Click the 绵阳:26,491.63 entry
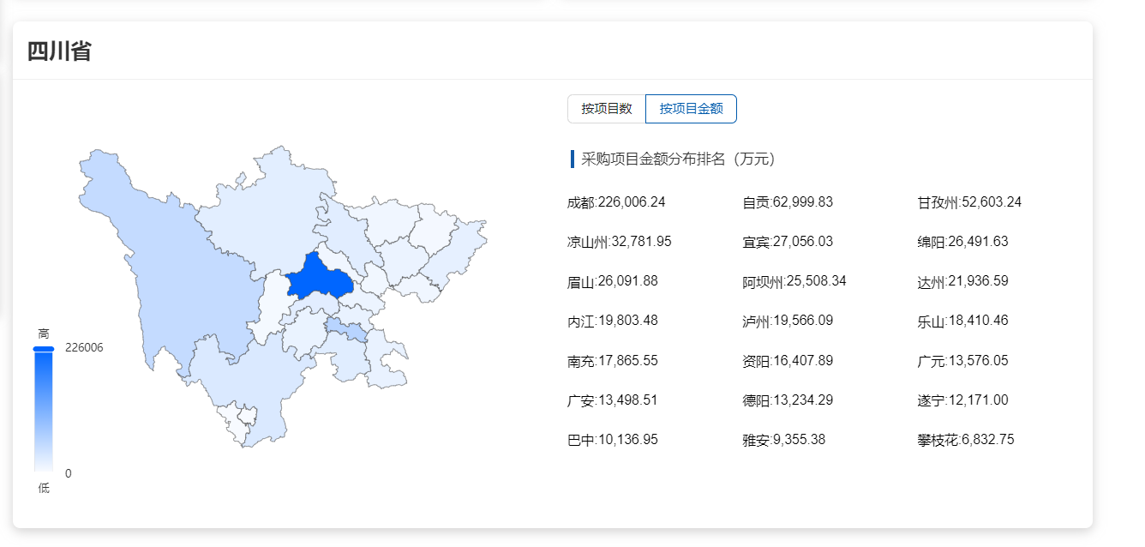1145x547 pixels. (x=962, y=243)
